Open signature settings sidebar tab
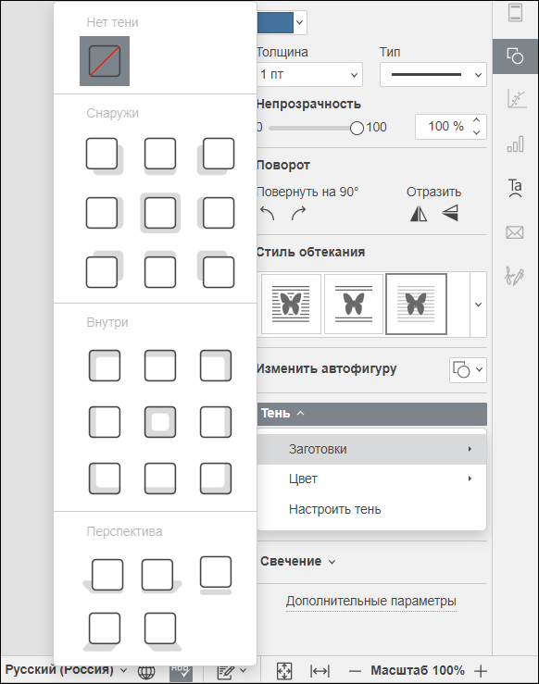Screen dimensions: 539x684 pyautogui.click(x=516, y=276)
